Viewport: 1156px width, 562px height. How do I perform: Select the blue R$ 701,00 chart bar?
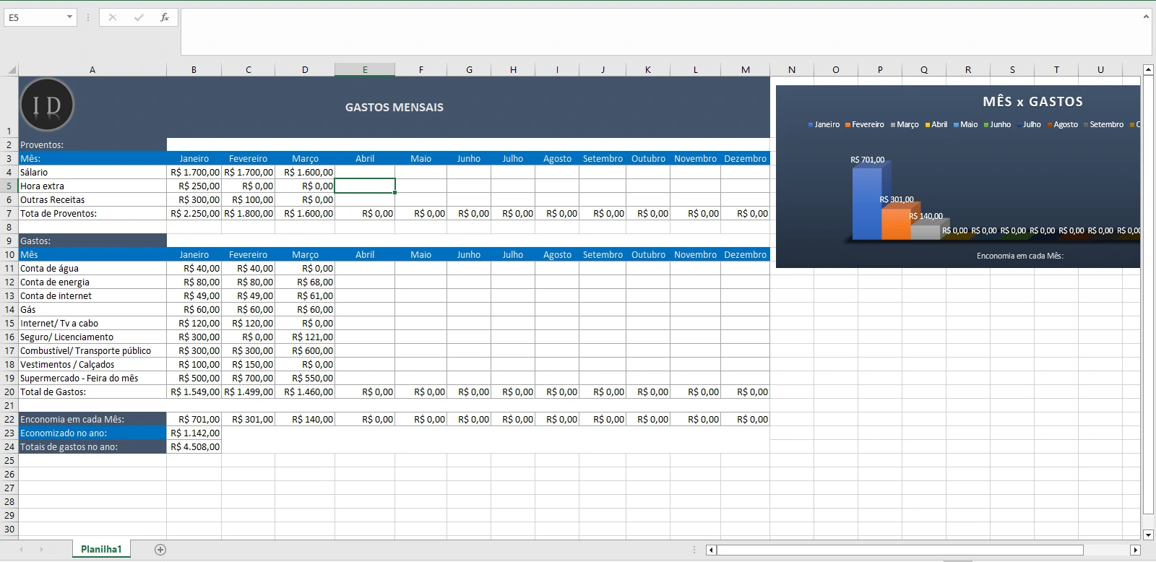click(x=867, y=203)
